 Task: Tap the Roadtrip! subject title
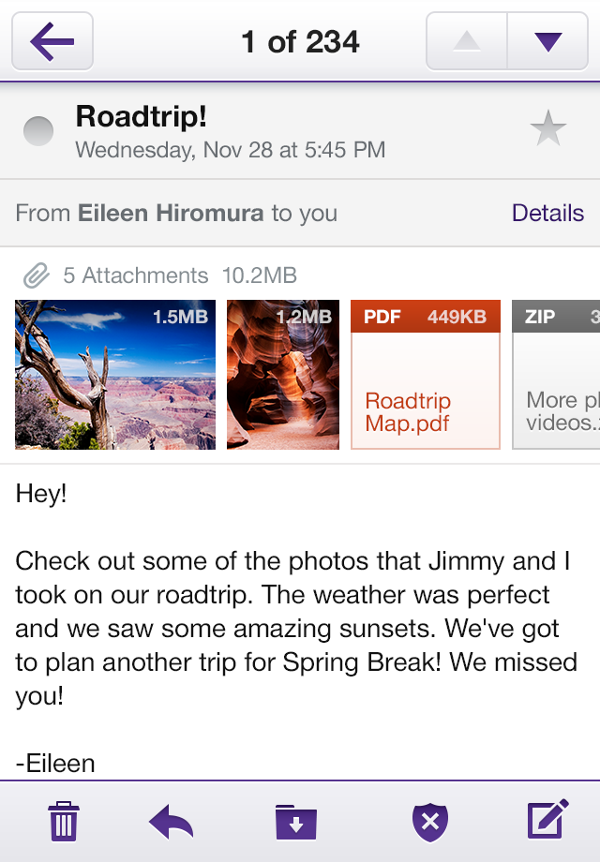142,116
